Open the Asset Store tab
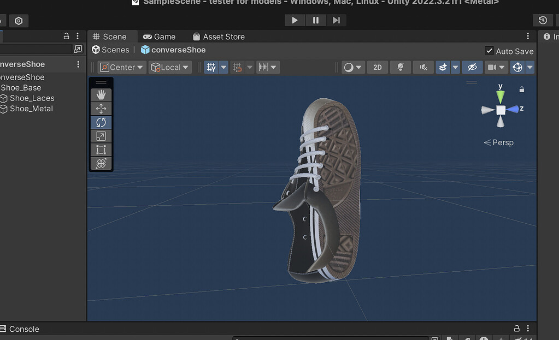The height and width of the screenshot is (340, 559). point(218,37)
